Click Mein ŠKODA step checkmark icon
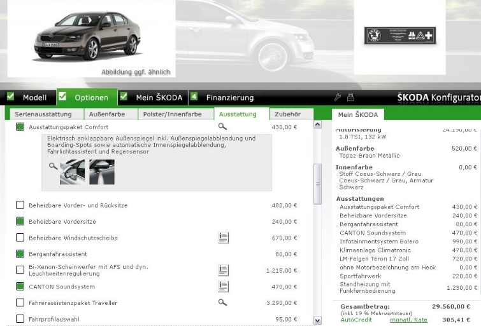 click(x=124, y=97)
